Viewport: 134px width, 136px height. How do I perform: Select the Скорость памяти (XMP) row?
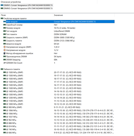[59, 37]
